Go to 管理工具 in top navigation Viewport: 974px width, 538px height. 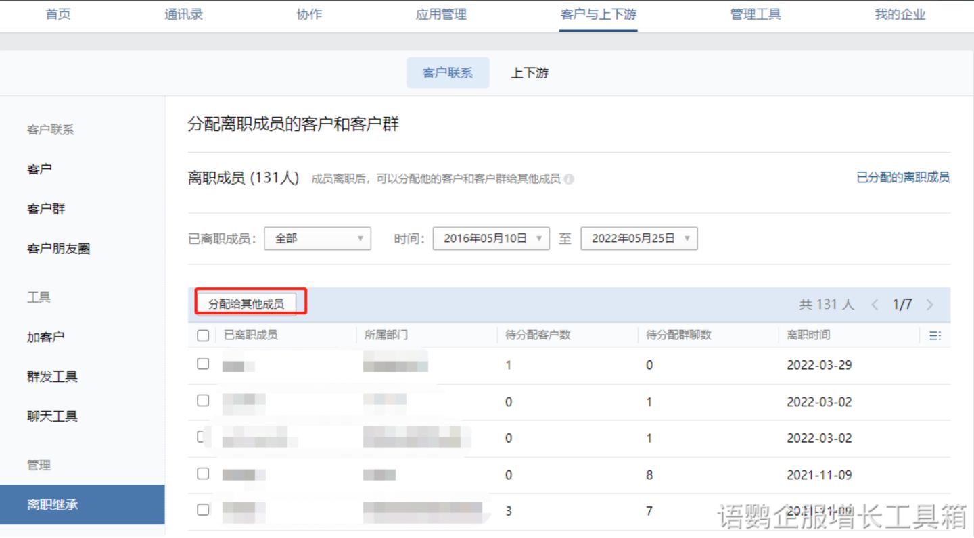pos(756,14)
